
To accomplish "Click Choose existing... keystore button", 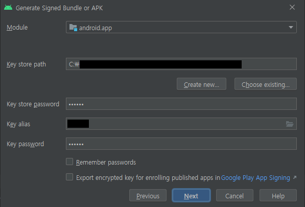I will point(266,84).
